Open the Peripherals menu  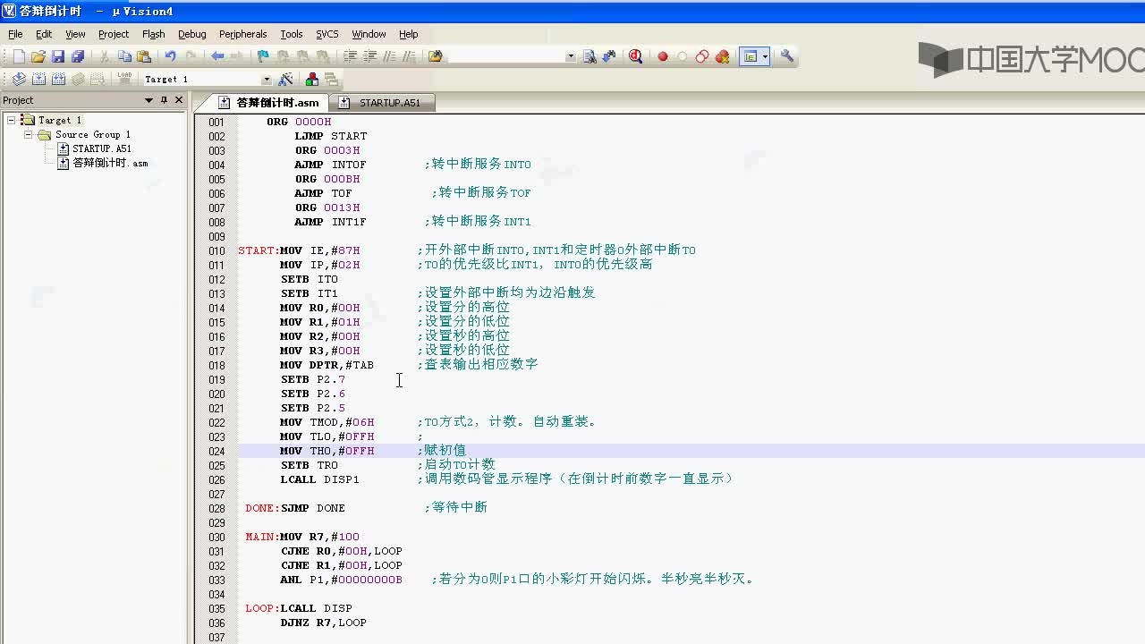click(x=243, y=34)
